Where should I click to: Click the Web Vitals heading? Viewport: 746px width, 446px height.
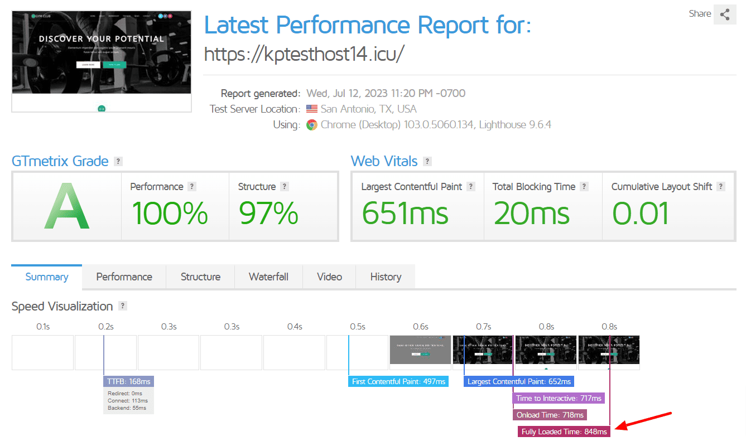point(384,161)
